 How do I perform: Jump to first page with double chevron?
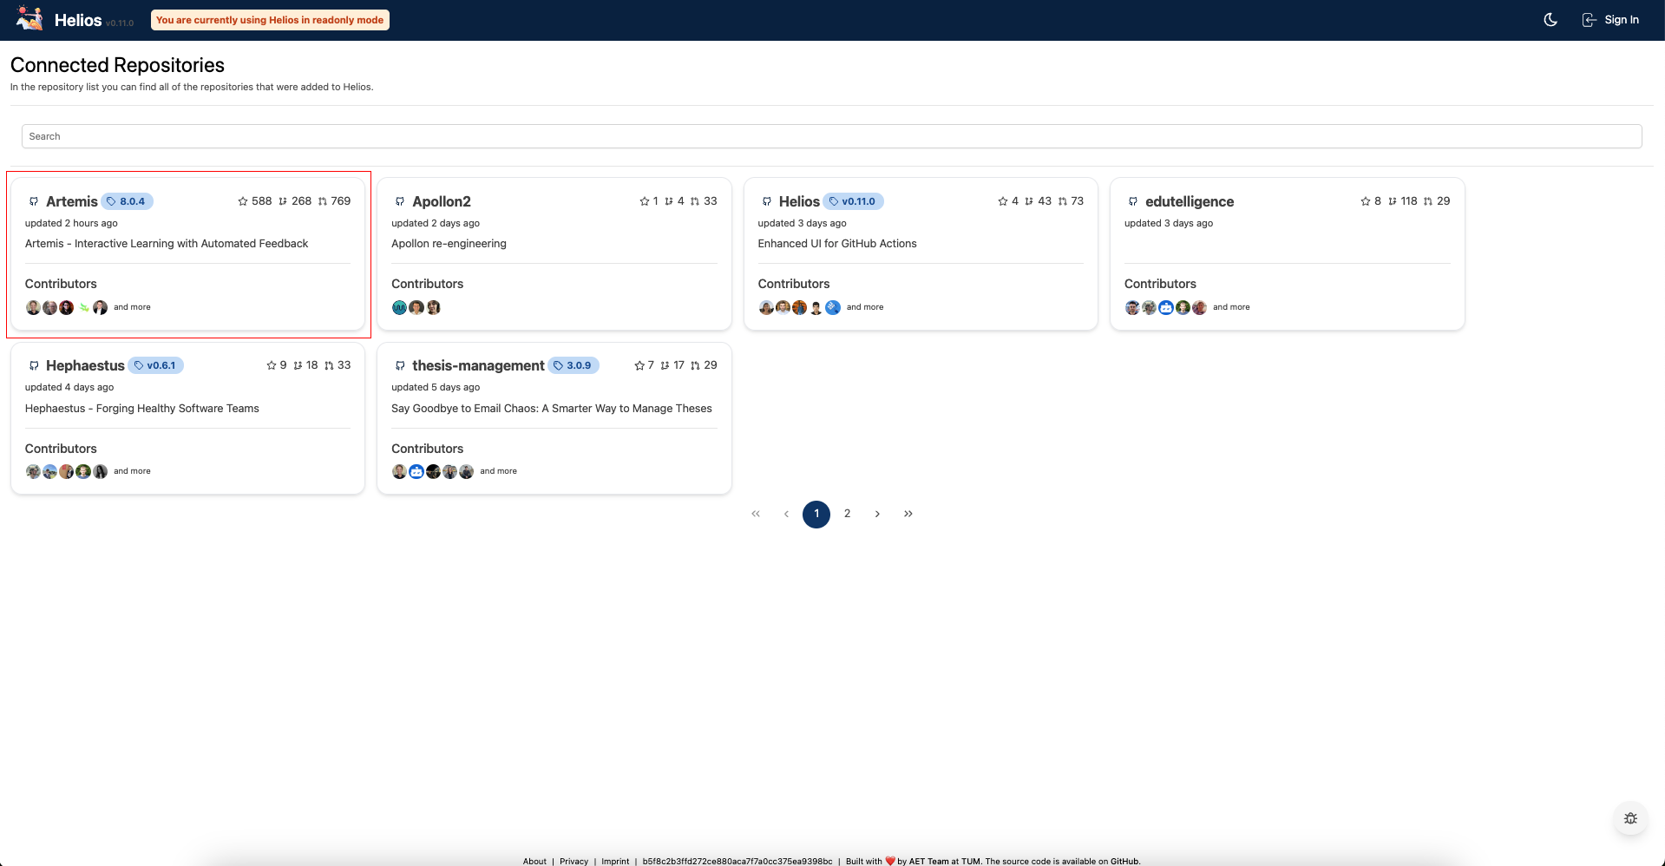point(756,514)
